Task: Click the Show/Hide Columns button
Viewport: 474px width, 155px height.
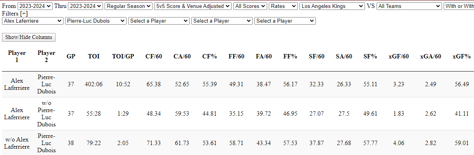Action: pos(29,37)
